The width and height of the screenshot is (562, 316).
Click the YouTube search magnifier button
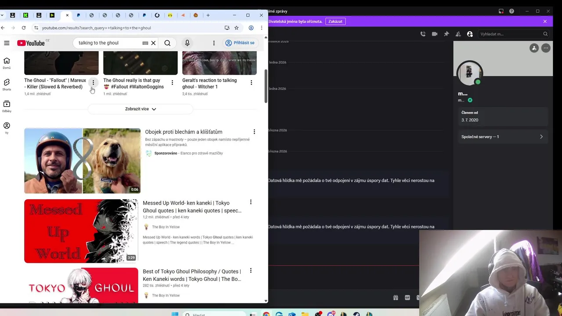[167, 43]
